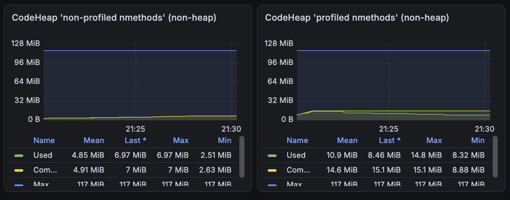Sort profiled legend by Min column
The width and height of the screenshot is (510, 200).
coord(478,141)
